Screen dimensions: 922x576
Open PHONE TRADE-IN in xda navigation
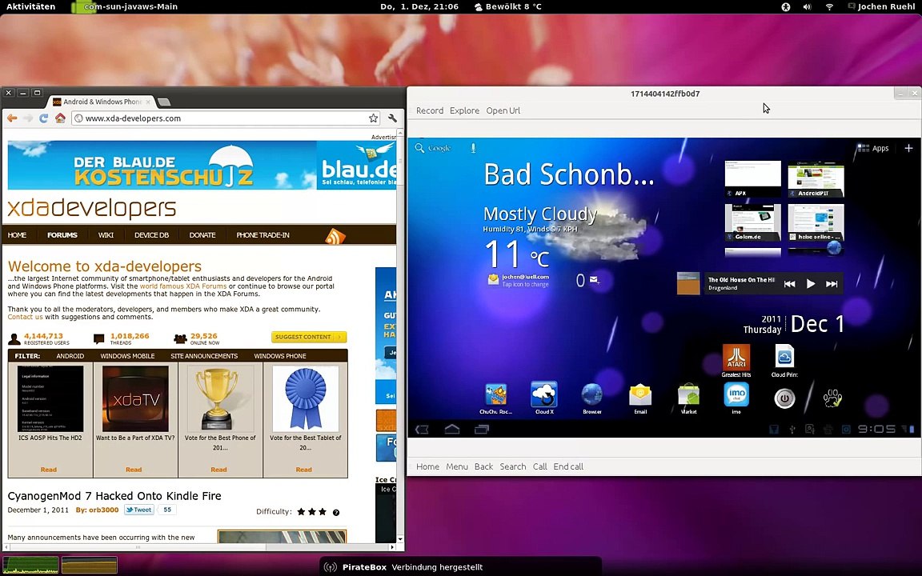tap(263, 235)
